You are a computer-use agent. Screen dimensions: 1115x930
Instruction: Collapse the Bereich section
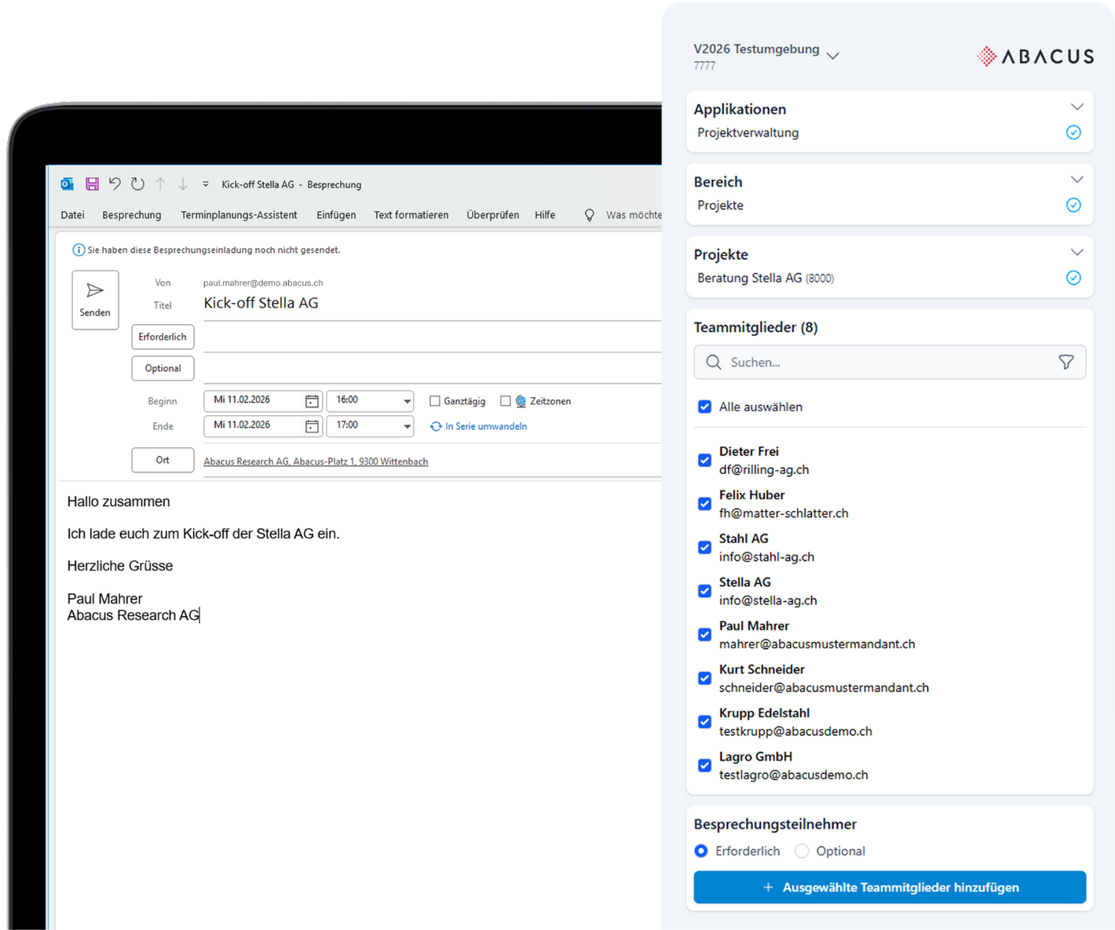pos(1077,180)
